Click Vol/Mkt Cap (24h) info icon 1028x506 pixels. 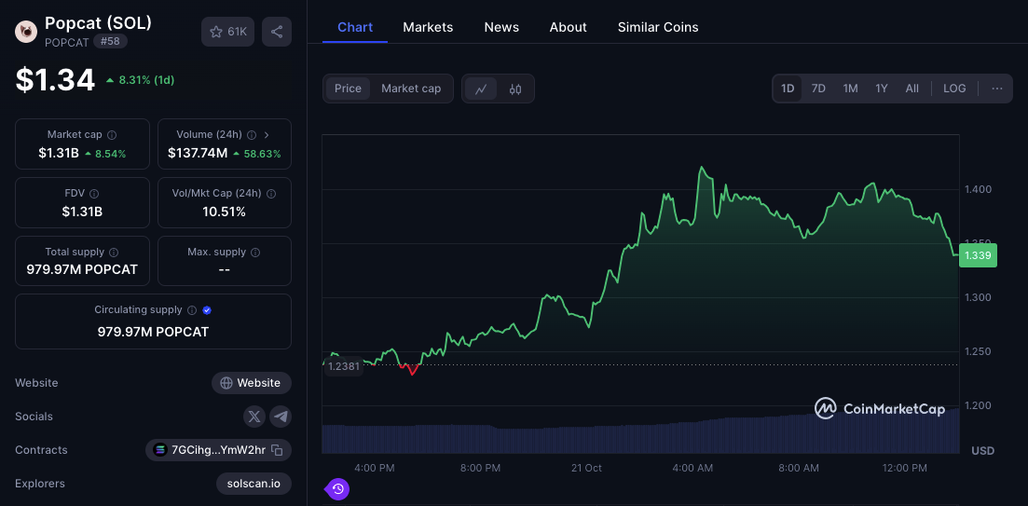point(271,193)
